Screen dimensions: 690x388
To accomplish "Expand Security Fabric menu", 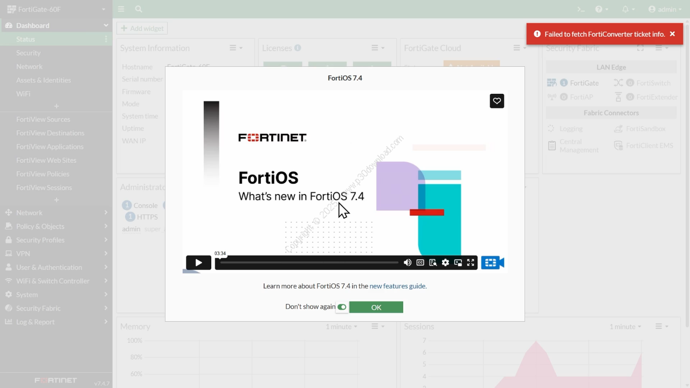I will [x=56, y=308].
